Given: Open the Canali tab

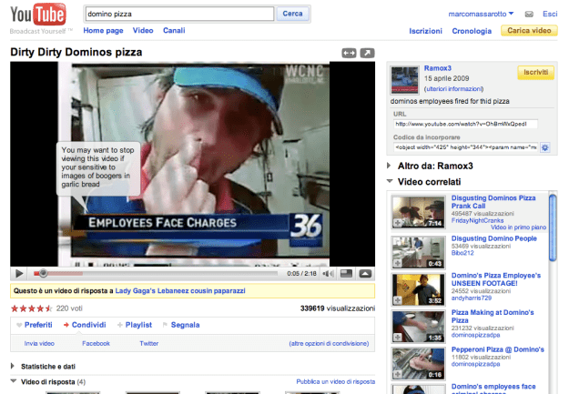Looking at the screenshot, I should coord(173,30).
